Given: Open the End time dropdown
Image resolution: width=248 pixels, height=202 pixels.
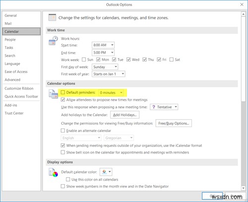Looking at the screenshot, I should [x=103, y=53].
